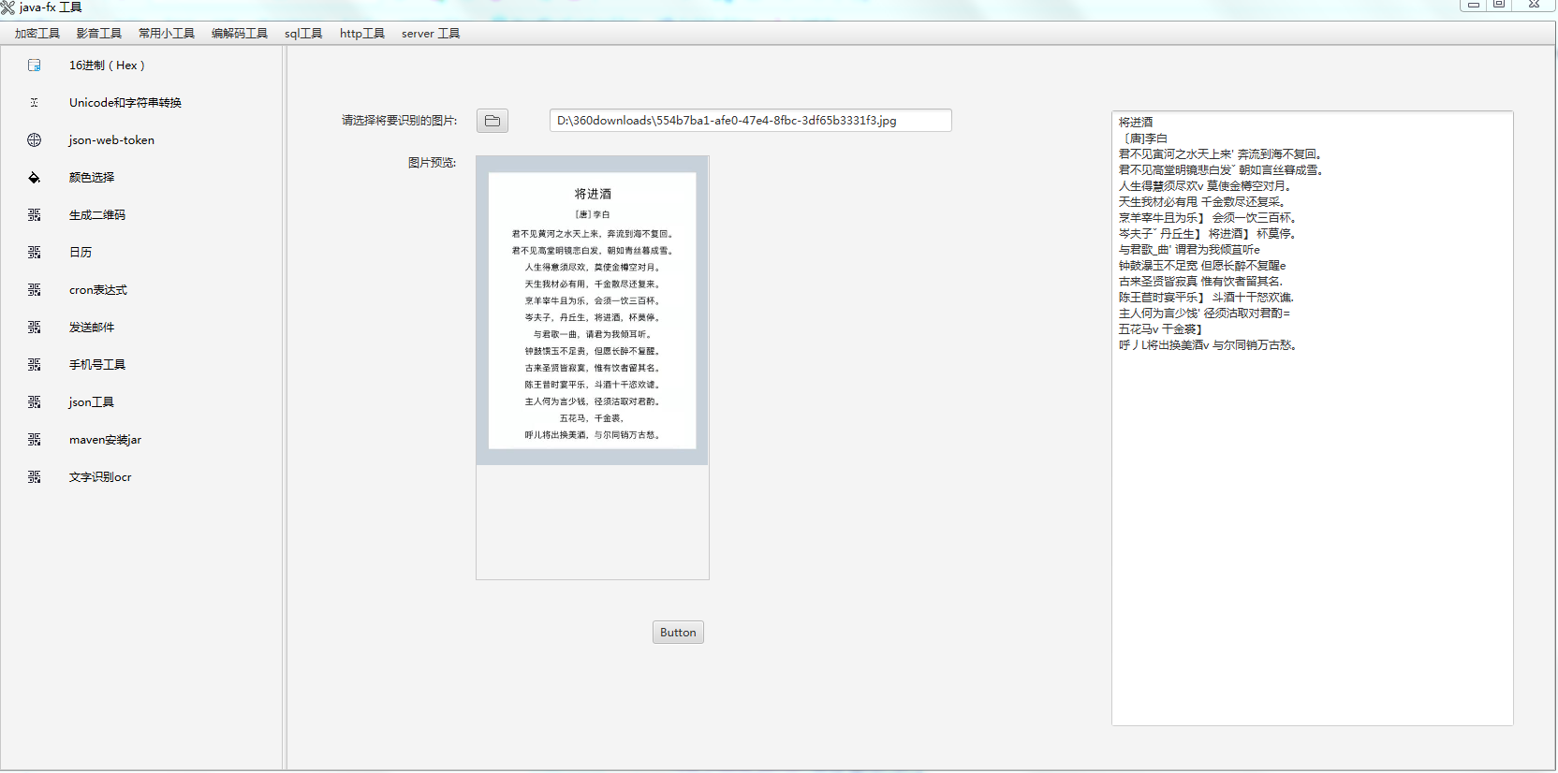Click the json-web-token globe icon
The width and height of the screenshot is (1558, 773).
(35, 140)
